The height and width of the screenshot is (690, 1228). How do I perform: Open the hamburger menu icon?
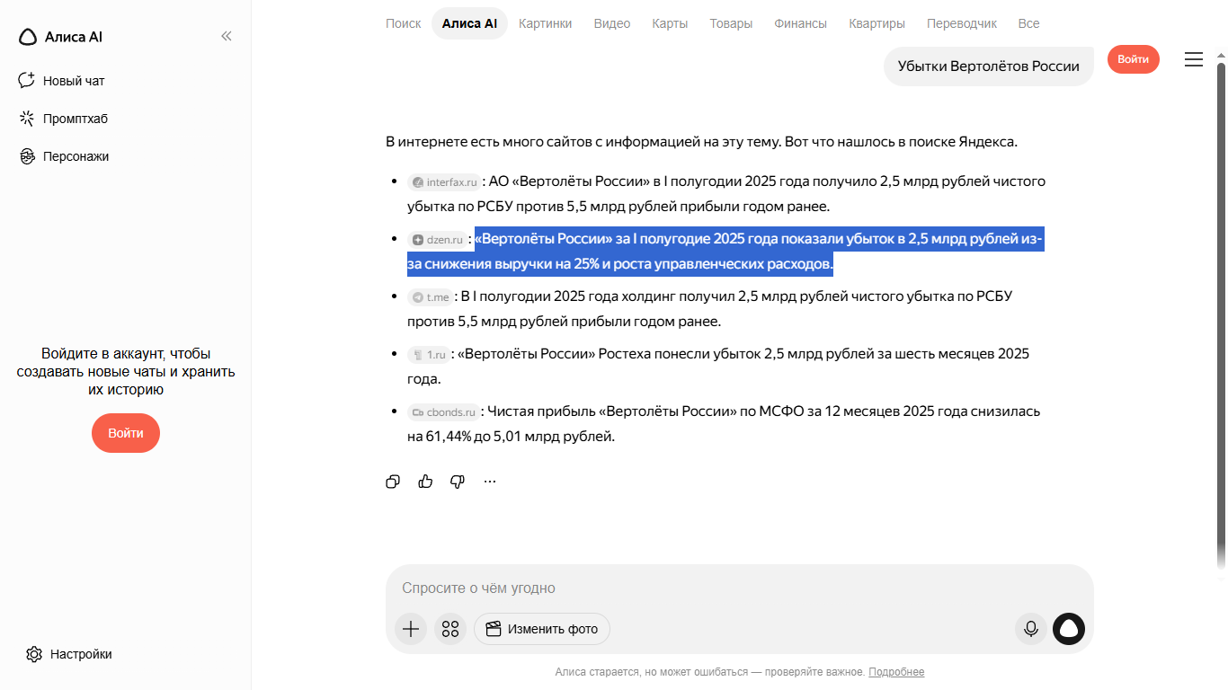tap(1194, 59)
